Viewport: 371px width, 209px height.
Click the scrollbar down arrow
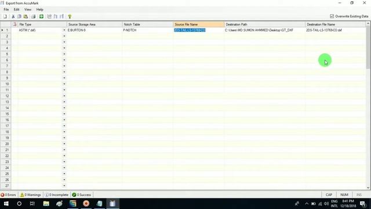click(x=368, y=188)
